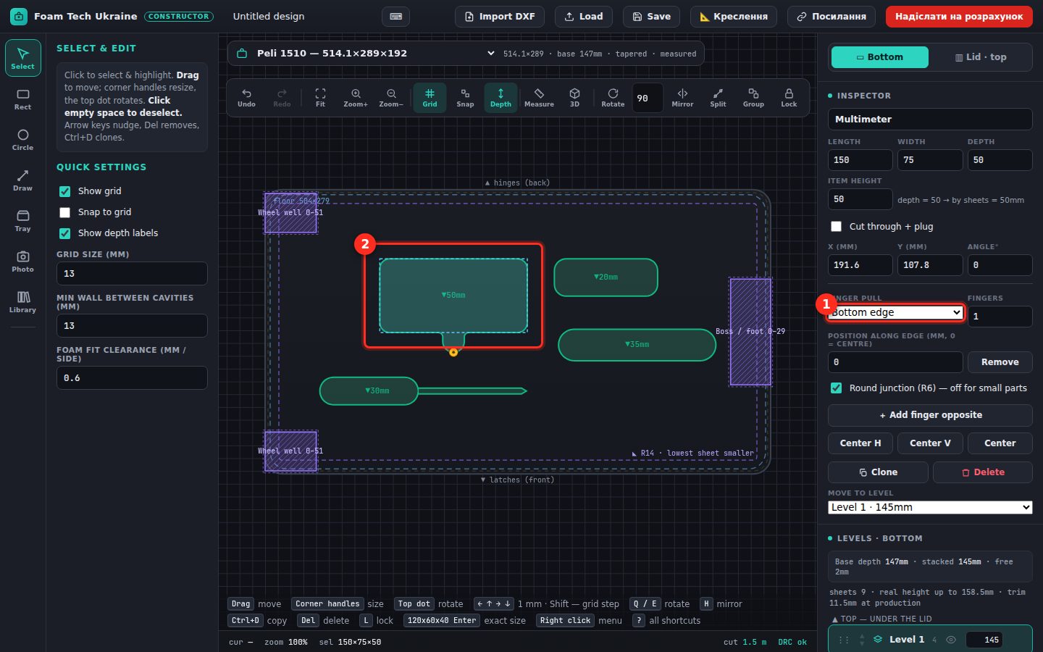The image size is (1043, 652).
Task: Activate the Measure tool
Action: coord(539,98)
